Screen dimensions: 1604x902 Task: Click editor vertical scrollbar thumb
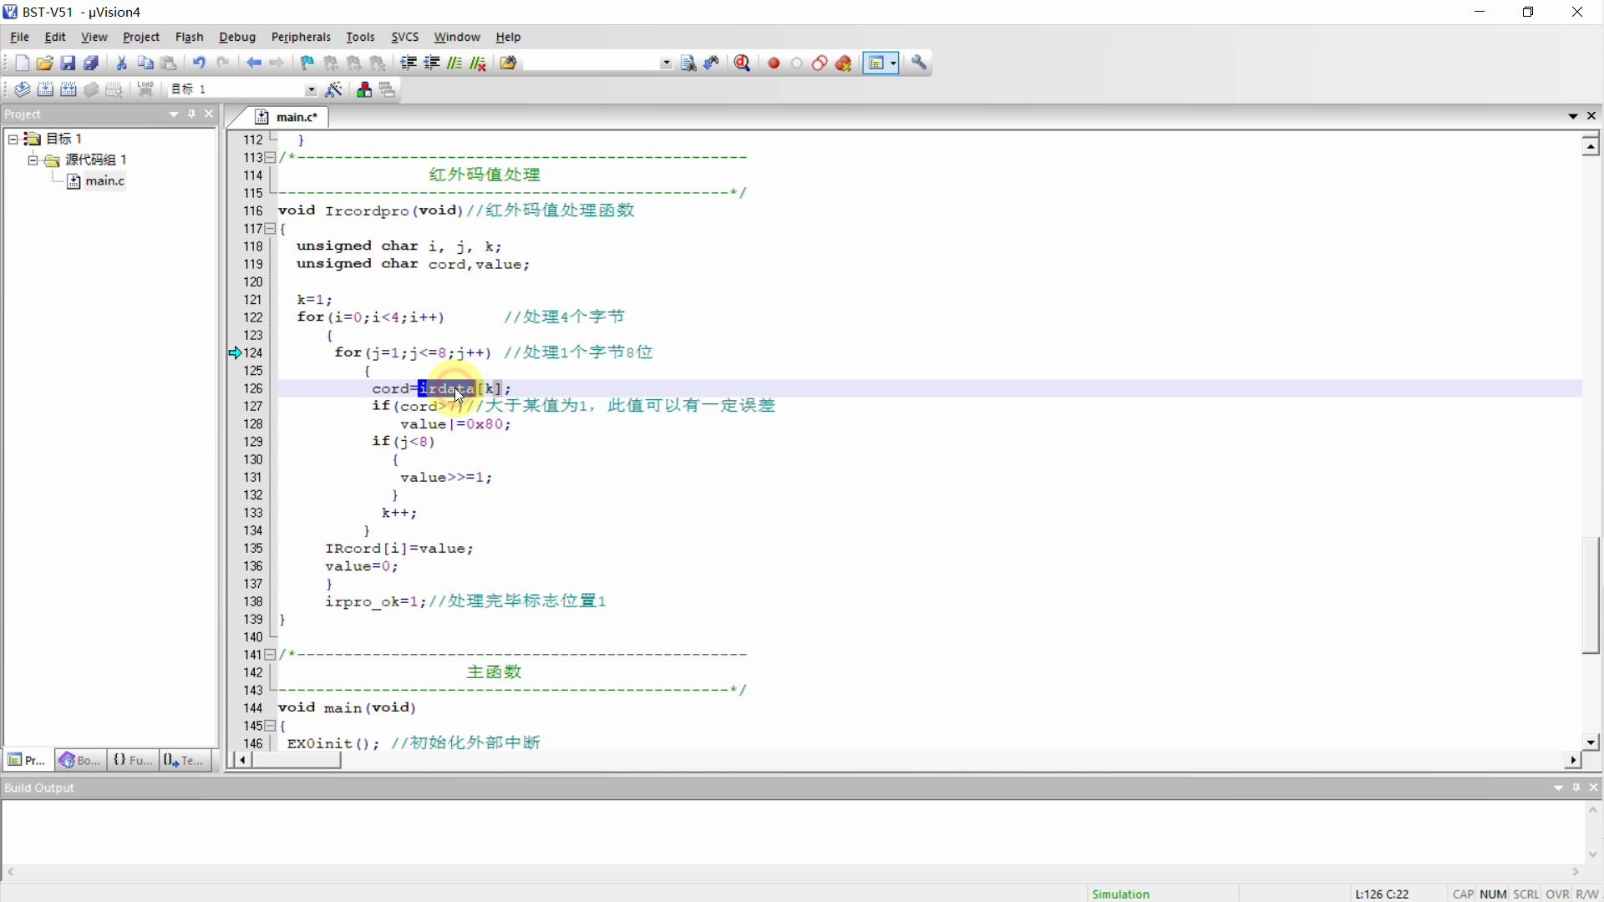[x=1591, y=595]
